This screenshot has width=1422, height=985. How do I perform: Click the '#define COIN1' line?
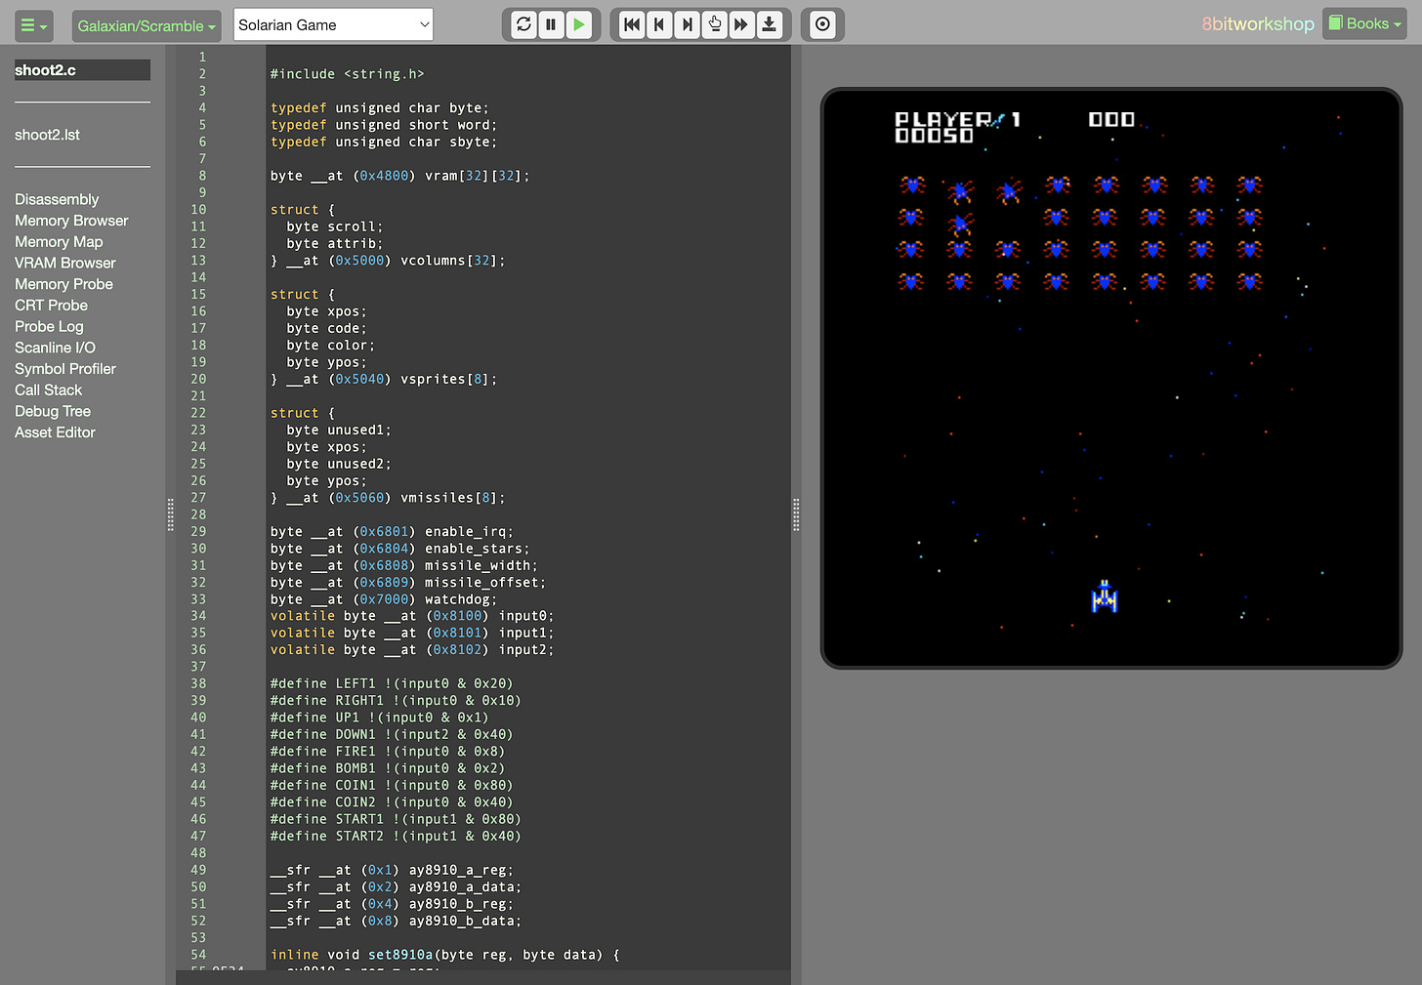[392, 785]
